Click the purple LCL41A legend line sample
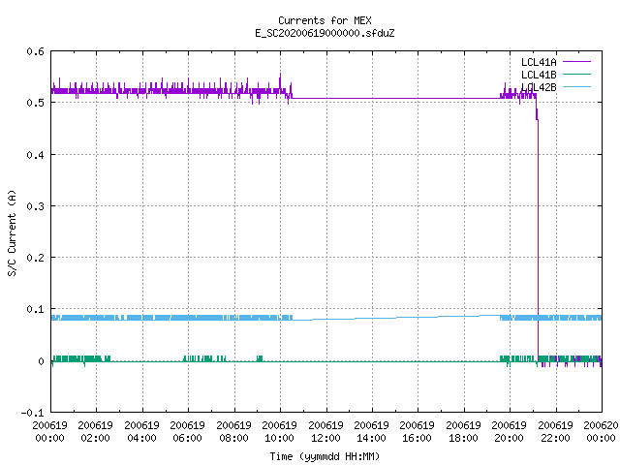The height and width of the screenshot is (465, 620). tap(576, 62)
